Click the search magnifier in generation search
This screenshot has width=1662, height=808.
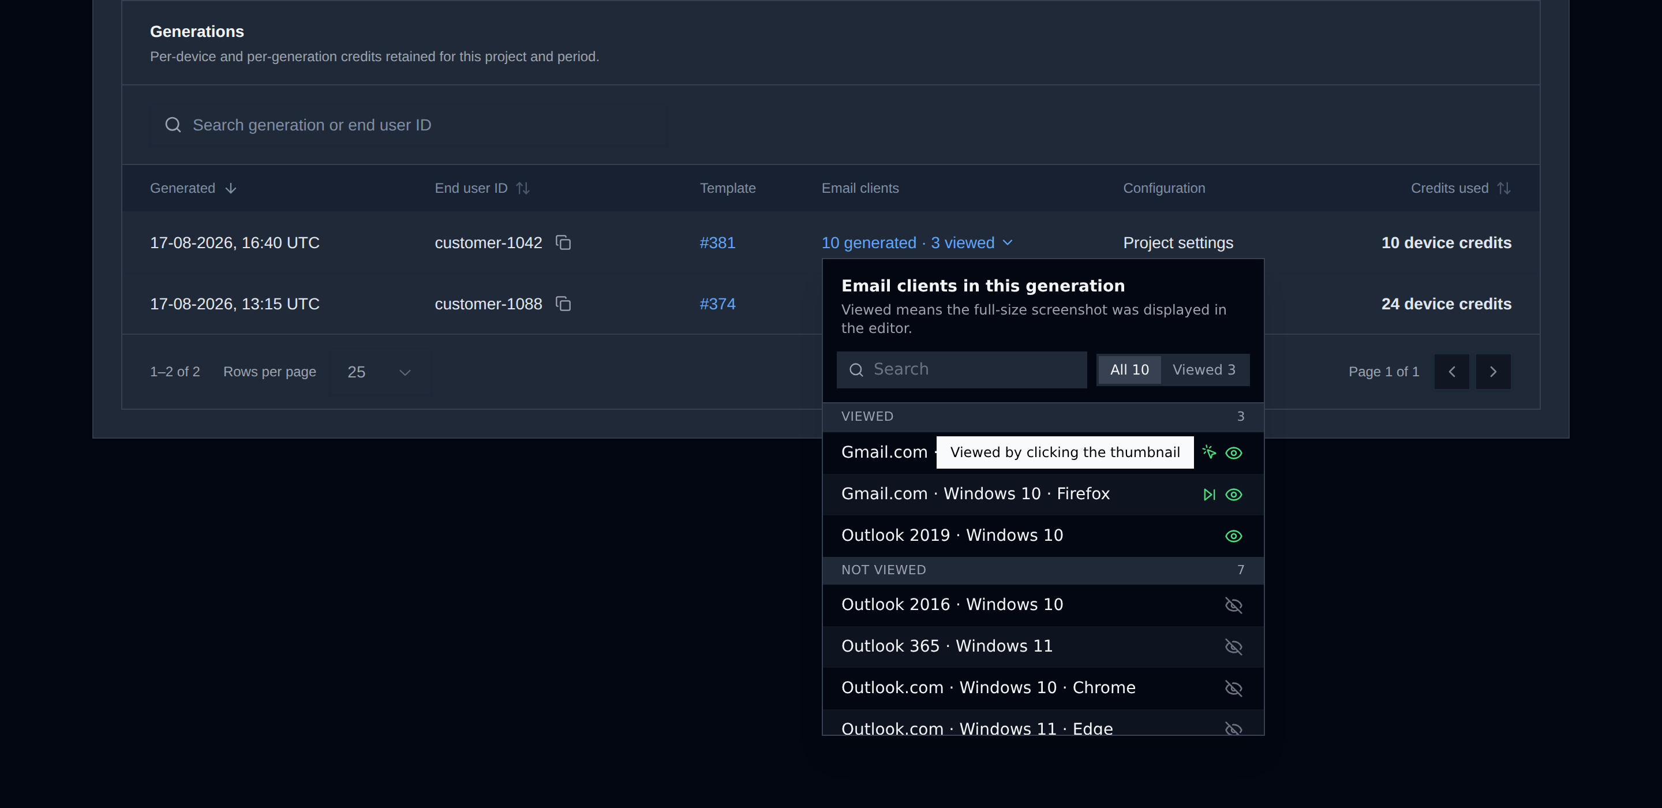coord(173,125)
